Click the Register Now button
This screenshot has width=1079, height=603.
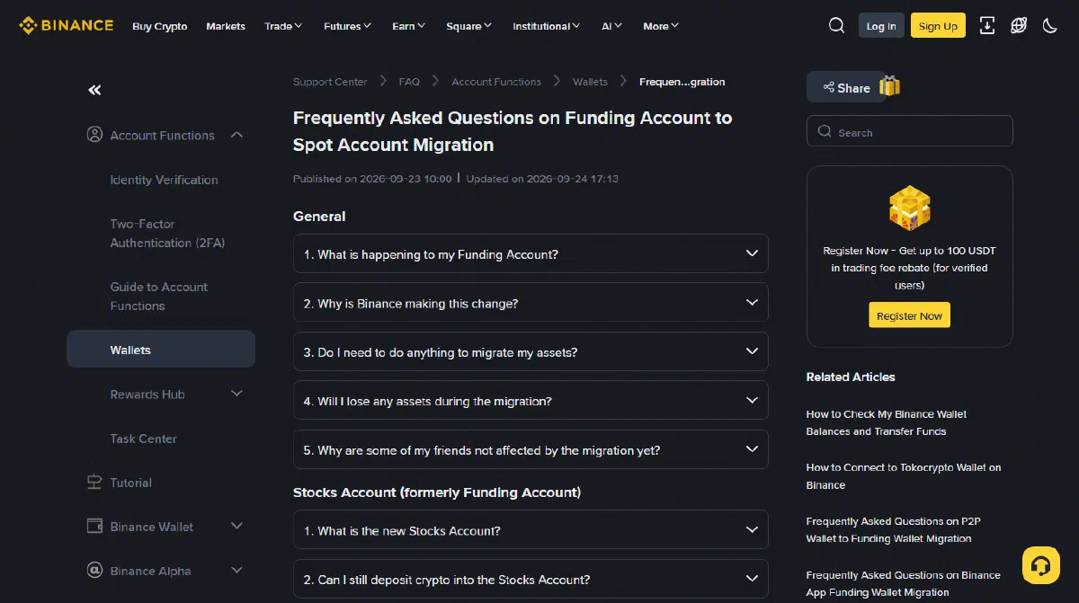(x=909, y=315)
